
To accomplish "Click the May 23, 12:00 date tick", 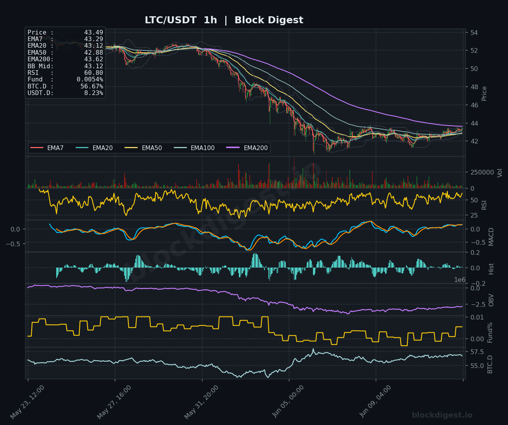I will click(x=27, y=402).
